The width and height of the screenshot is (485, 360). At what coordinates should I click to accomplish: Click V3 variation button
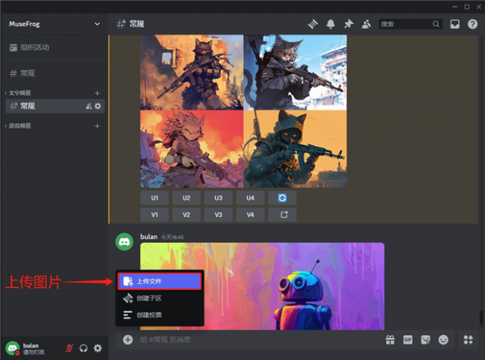pos(218,215)
